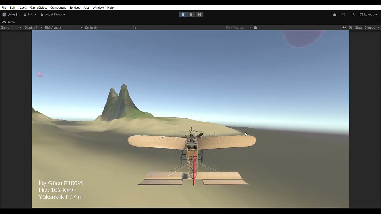Open the Layout dropdown

point(368,15)
